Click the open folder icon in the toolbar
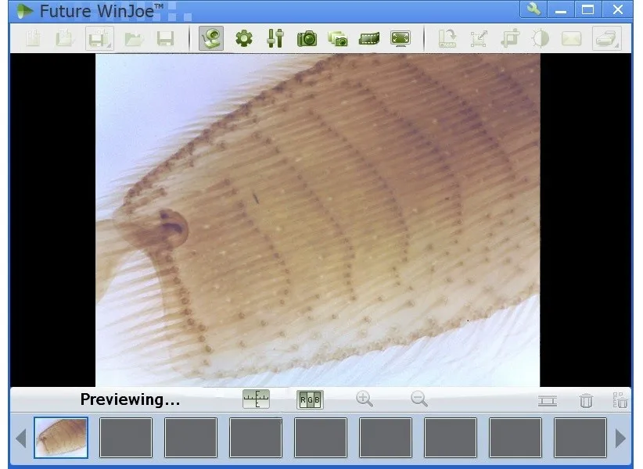Viewport: 643px width, 469px height. coord(134,39)
